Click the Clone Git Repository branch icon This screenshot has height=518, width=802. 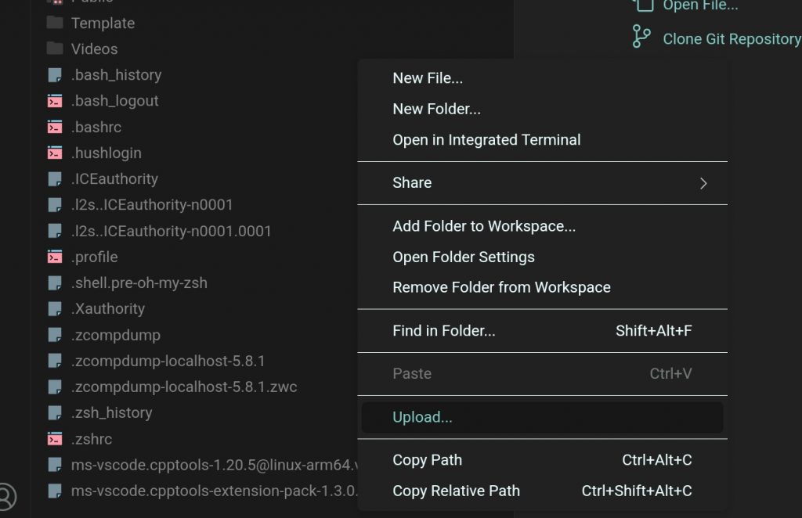[x=641, y=37]
